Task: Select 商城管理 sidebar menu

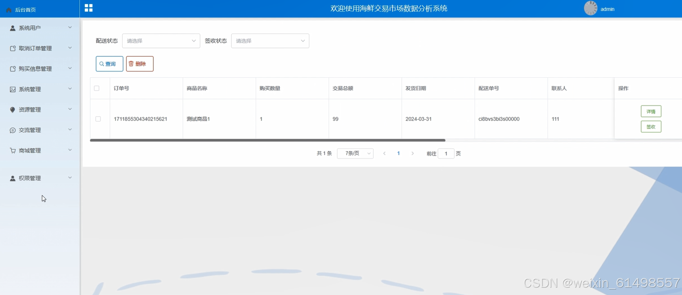Action: pos(40,150)
